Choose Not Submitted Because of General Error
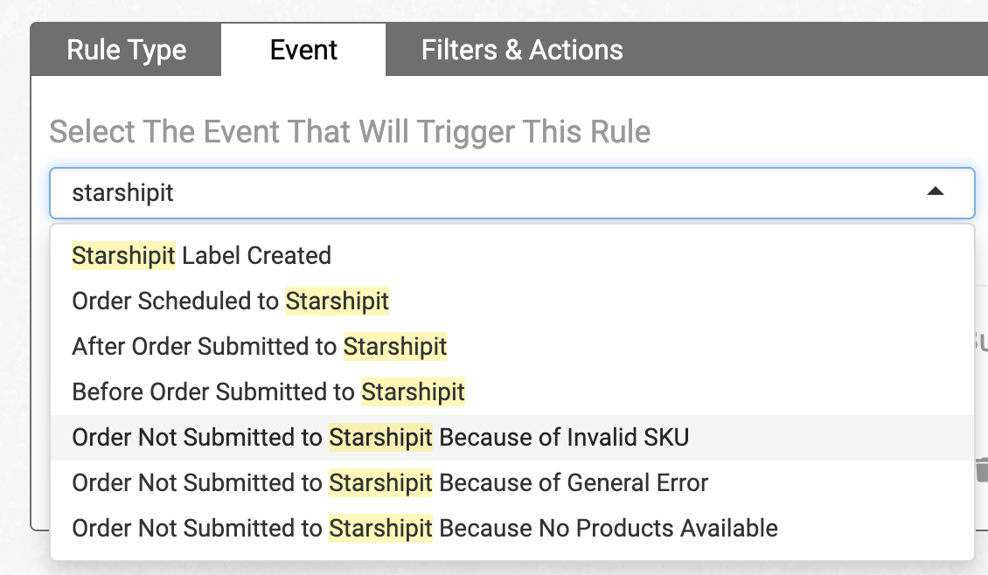The image size is (988, 575). (x=390, y=483)
